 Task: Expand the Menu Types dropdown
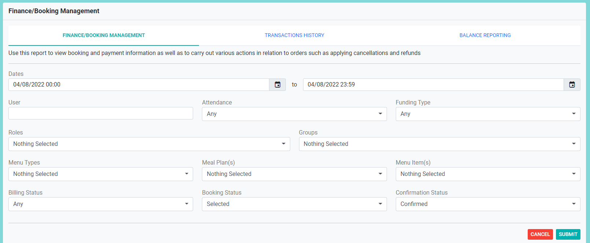click(x=101, y=174)
